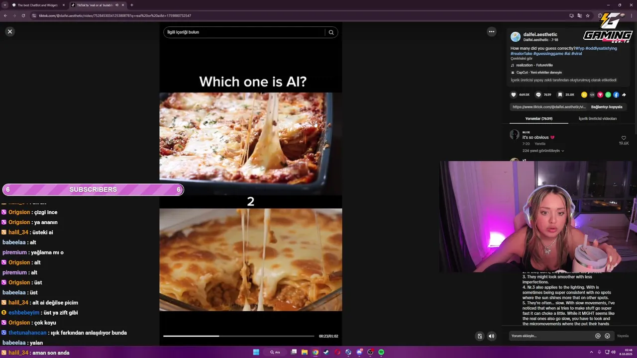637x358 pixels.
Task: Click the yellow repost icon
Action: tap(584, 94)
